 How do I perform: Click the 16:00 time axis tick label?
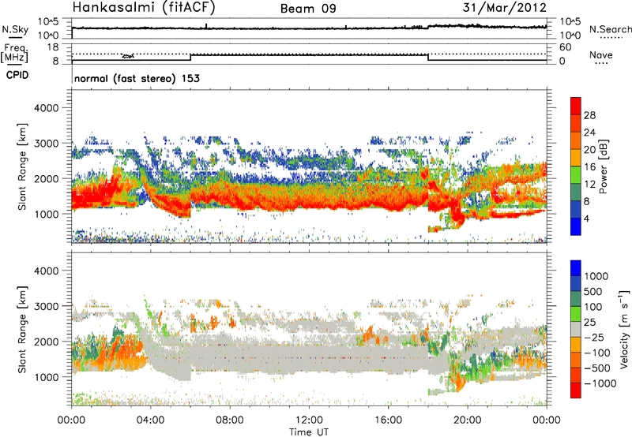[x=388, y=420]
